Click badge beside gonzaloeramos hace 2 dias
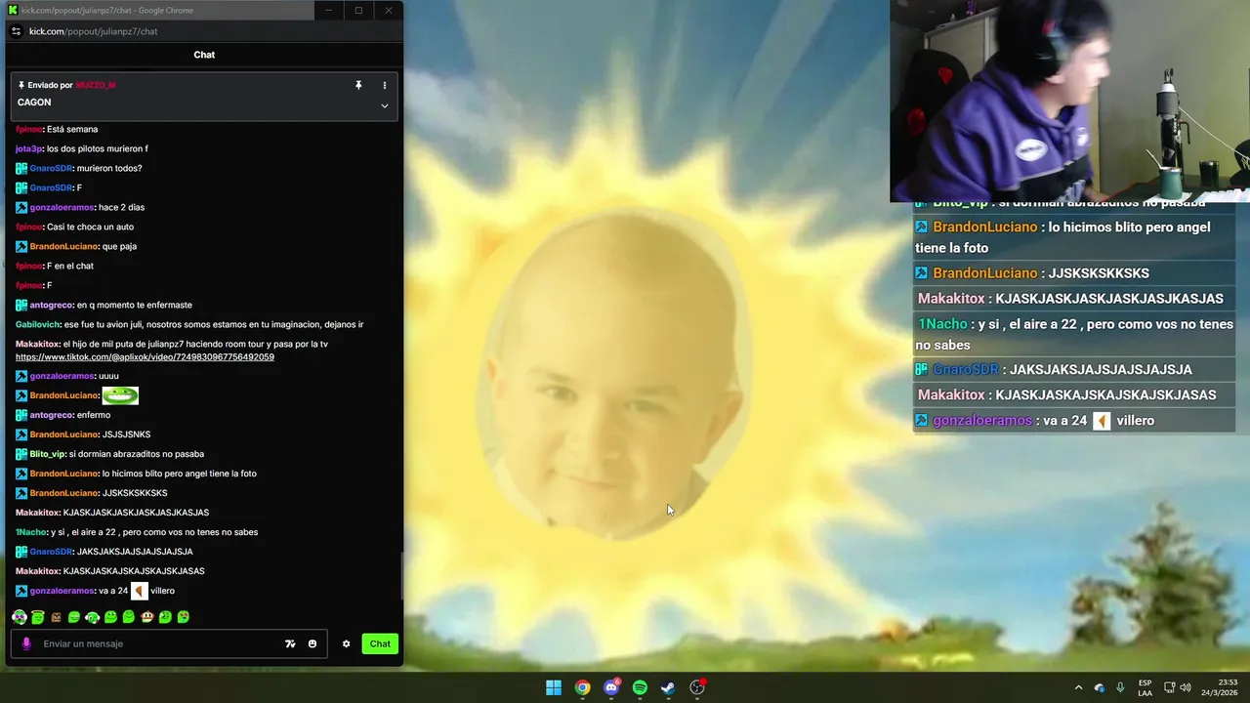Image resolution: width=1250 pixels, height=703 pixels. pos(21,207)
